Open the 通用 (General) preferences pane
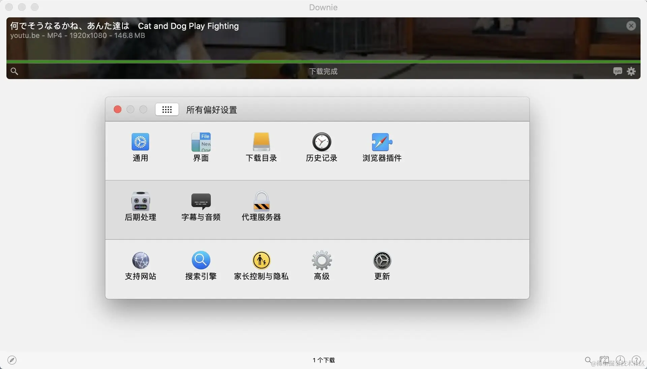The width and height of the screenshot is (647, 369). [x=140, y=147]
